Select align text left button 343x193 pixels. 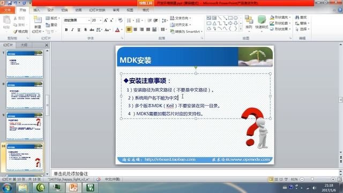tap(129, 29)
